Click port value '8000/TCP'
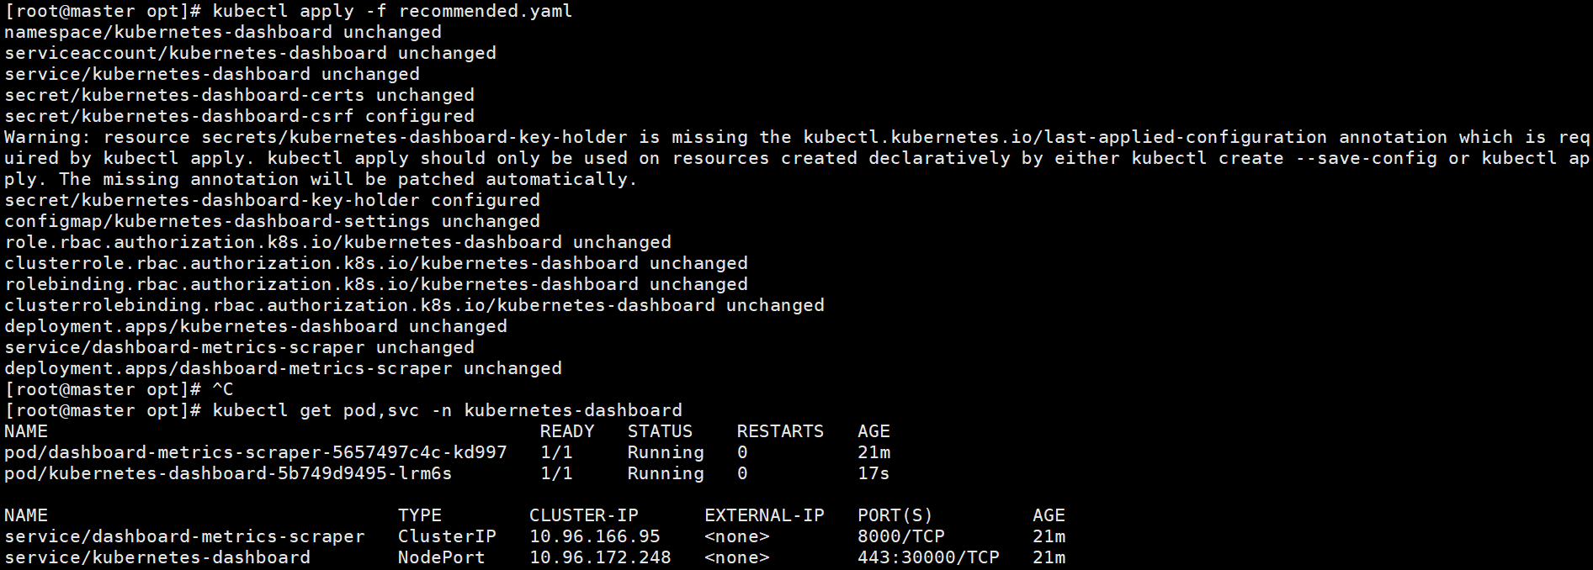 pyautogui.click(x=901, y=537)
